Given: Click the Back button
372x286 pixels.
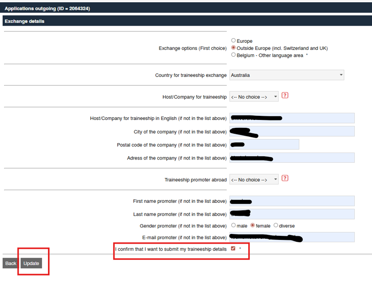Looking at the screenshot, I should [x=11, y=263].
